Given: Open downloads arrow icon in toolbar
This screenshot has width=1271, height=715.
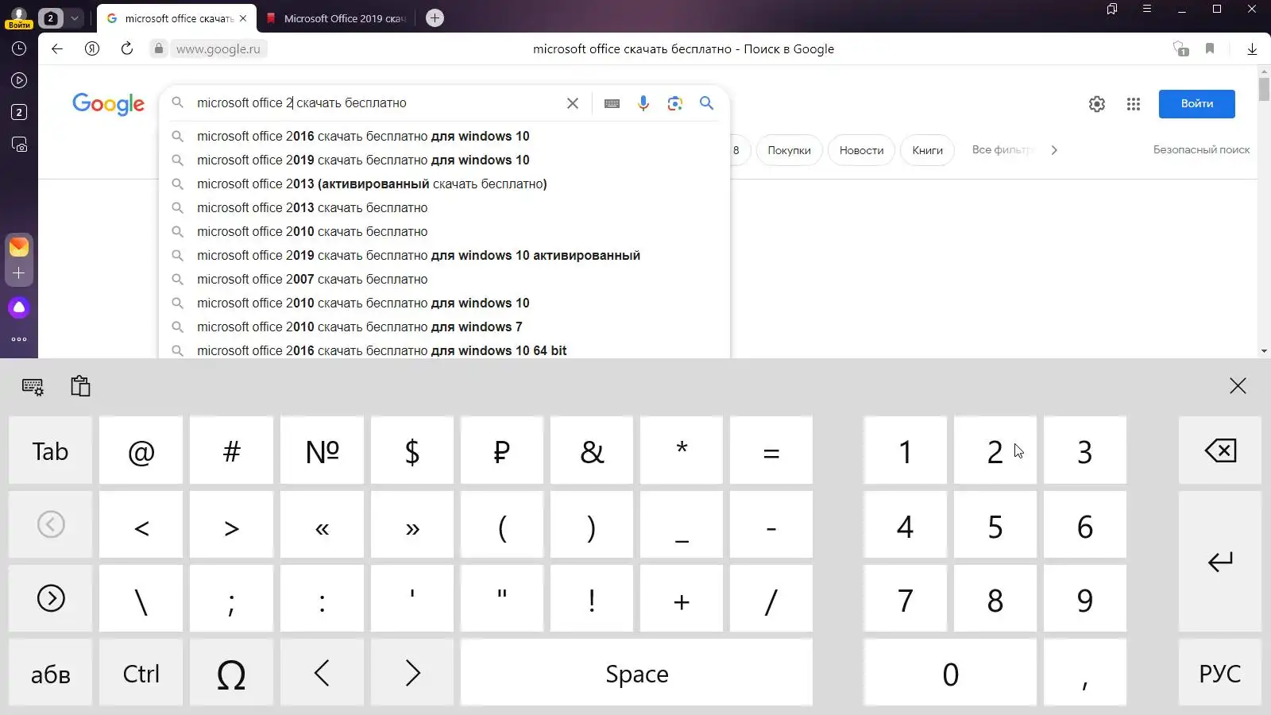Looking at the screenshot, I should pyautogui.click(x=1252, y=48).
